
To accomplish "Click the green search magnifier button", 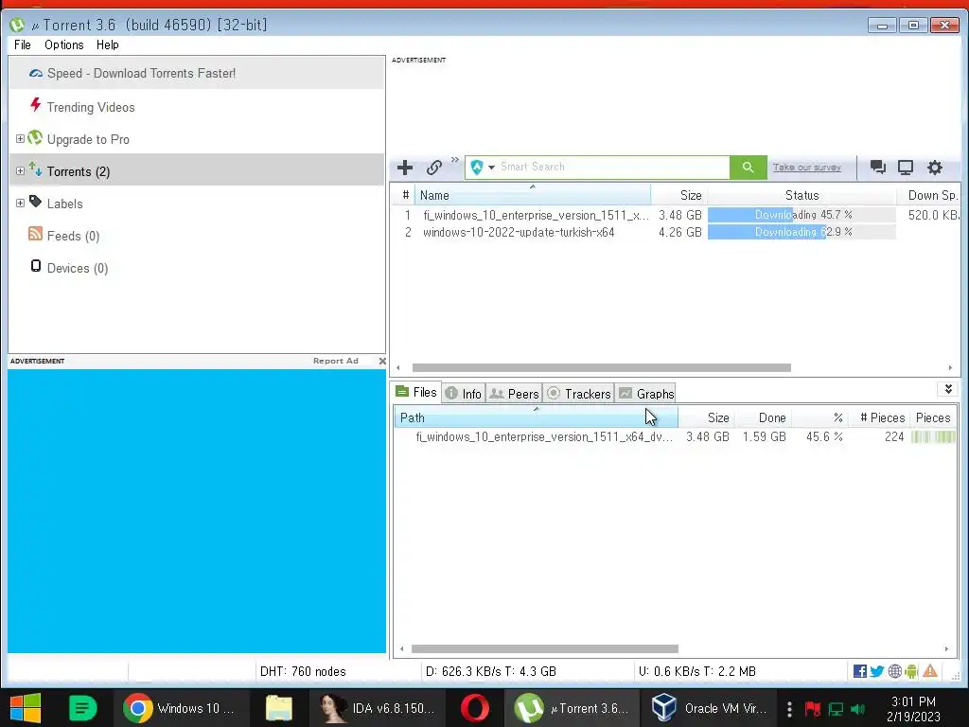I will coord(748,167).
